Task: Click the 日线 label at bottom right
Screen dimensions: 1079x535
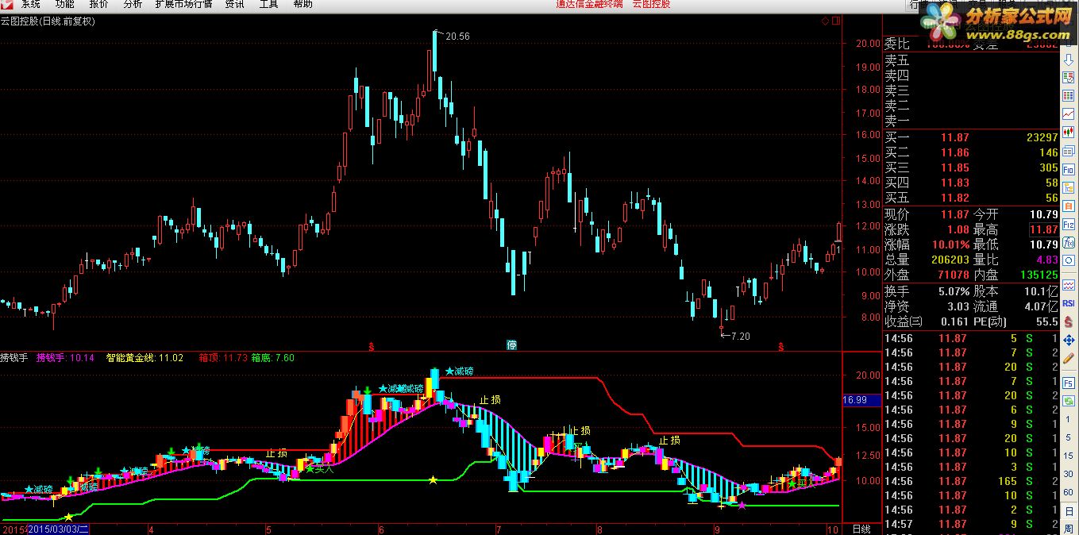Action: tap(861, 529)
